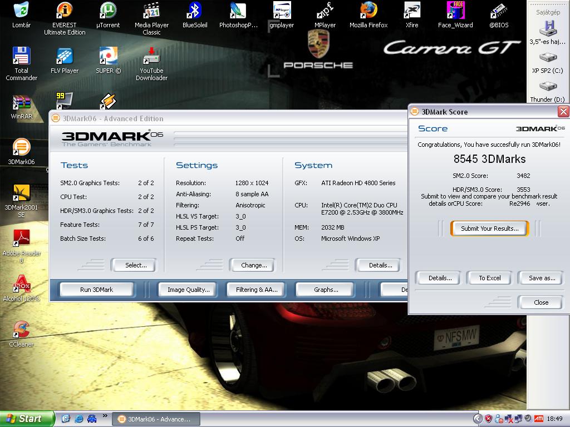This screenshot has height=427, width=570.
Task: Click Select... under Tests
Action: [134, 265]
